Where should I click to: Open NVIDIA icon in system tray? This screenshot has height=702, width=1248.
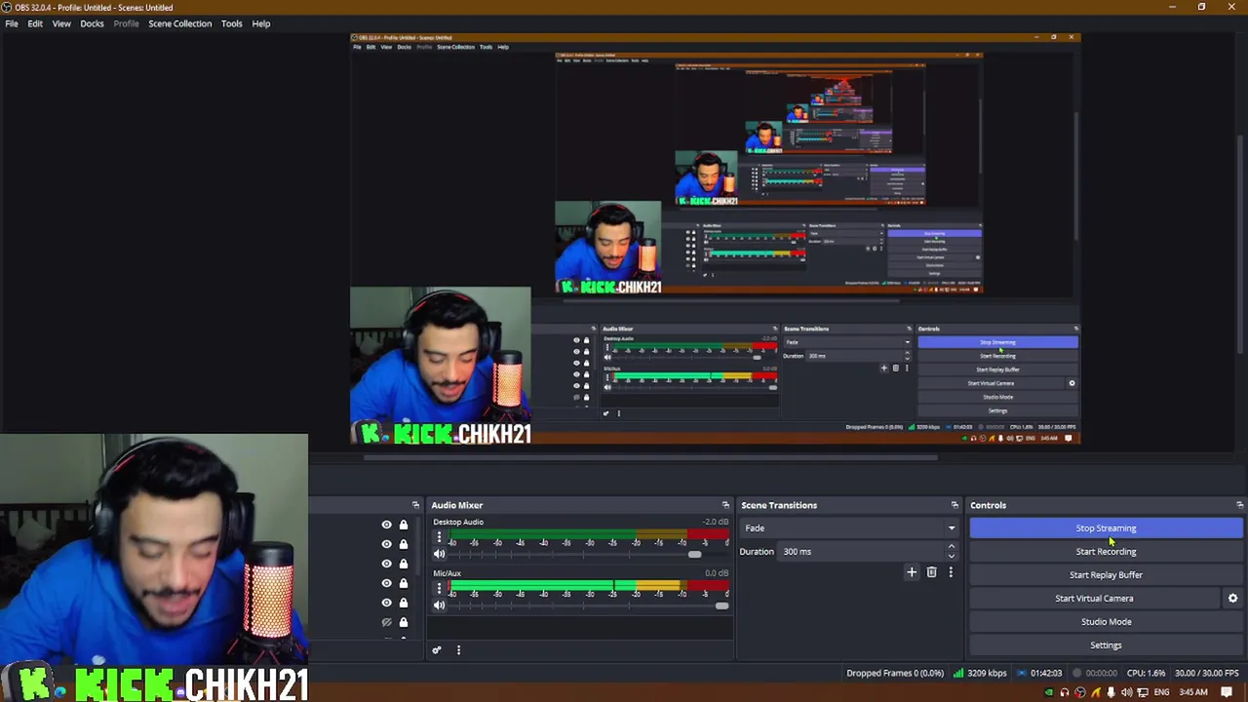click(1049, 693)
